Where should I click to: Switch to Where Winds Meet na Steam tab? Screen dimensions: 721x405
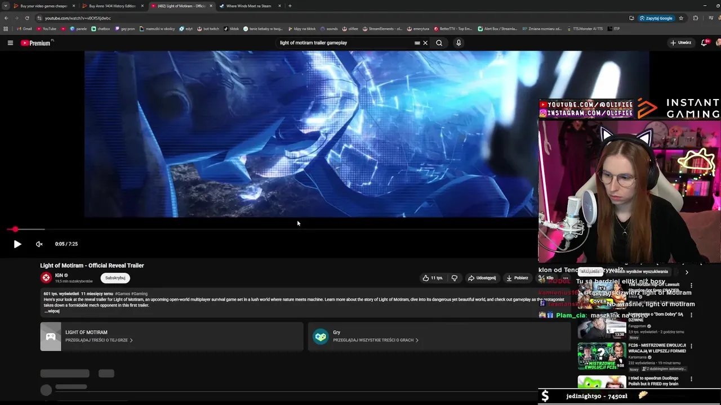point(248,6)
